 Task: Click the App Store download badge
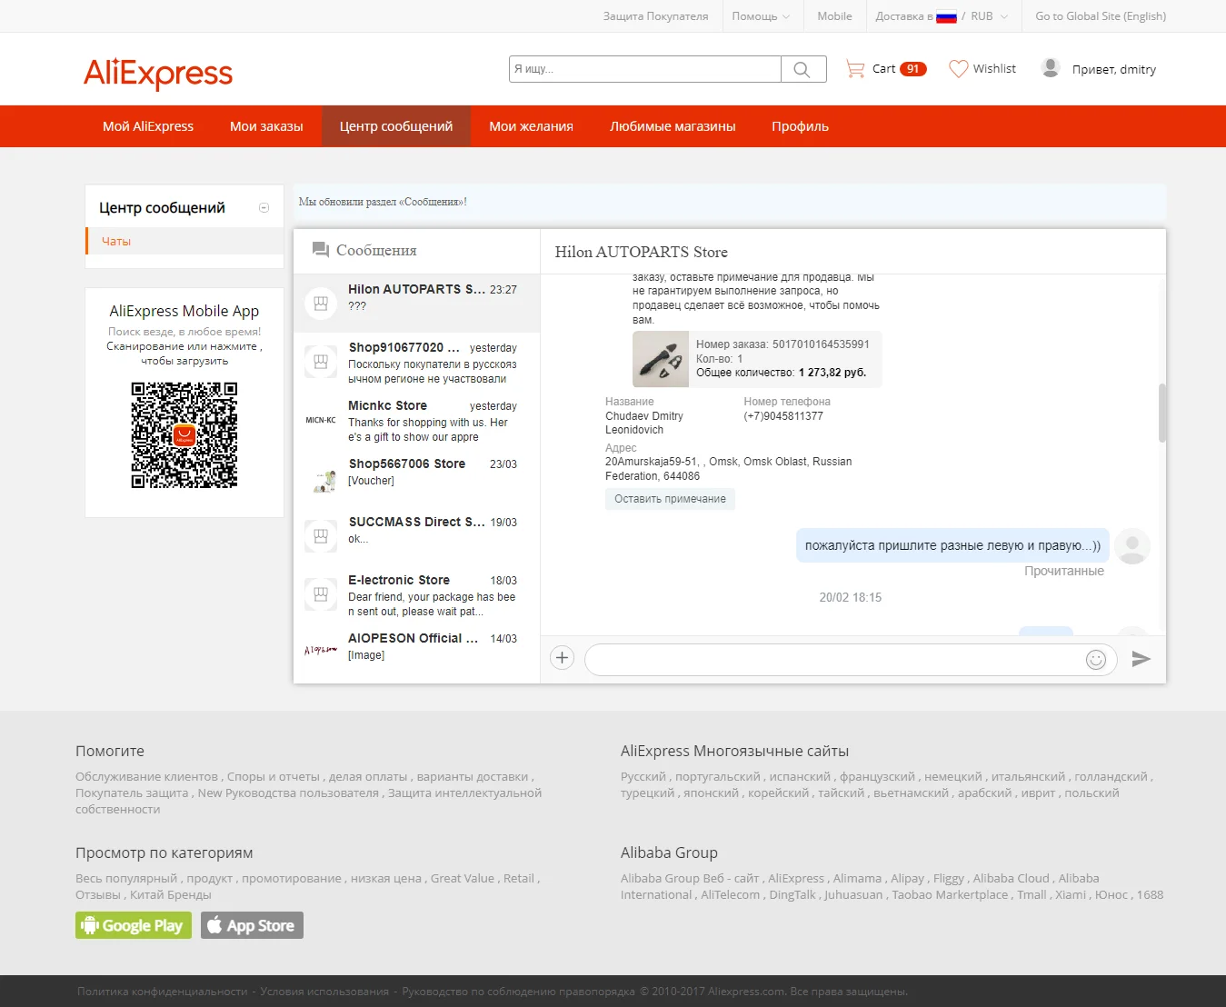tap(252, 925)
